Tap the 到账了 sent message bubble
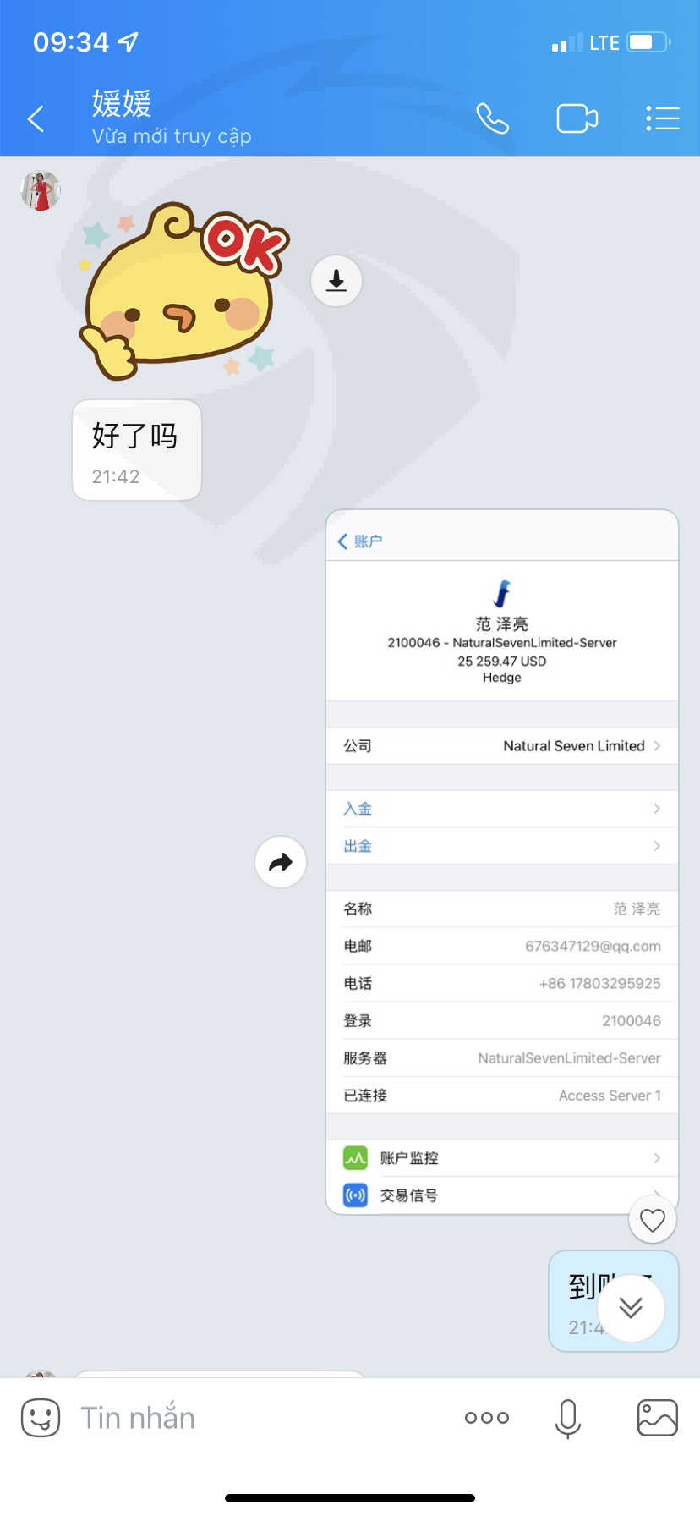 [614, 1301]
